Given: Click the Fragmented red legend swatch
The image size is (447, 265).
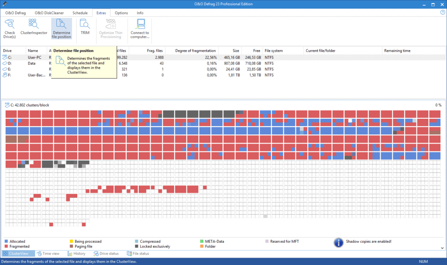Looking at the screenshot, I should 6,247.
